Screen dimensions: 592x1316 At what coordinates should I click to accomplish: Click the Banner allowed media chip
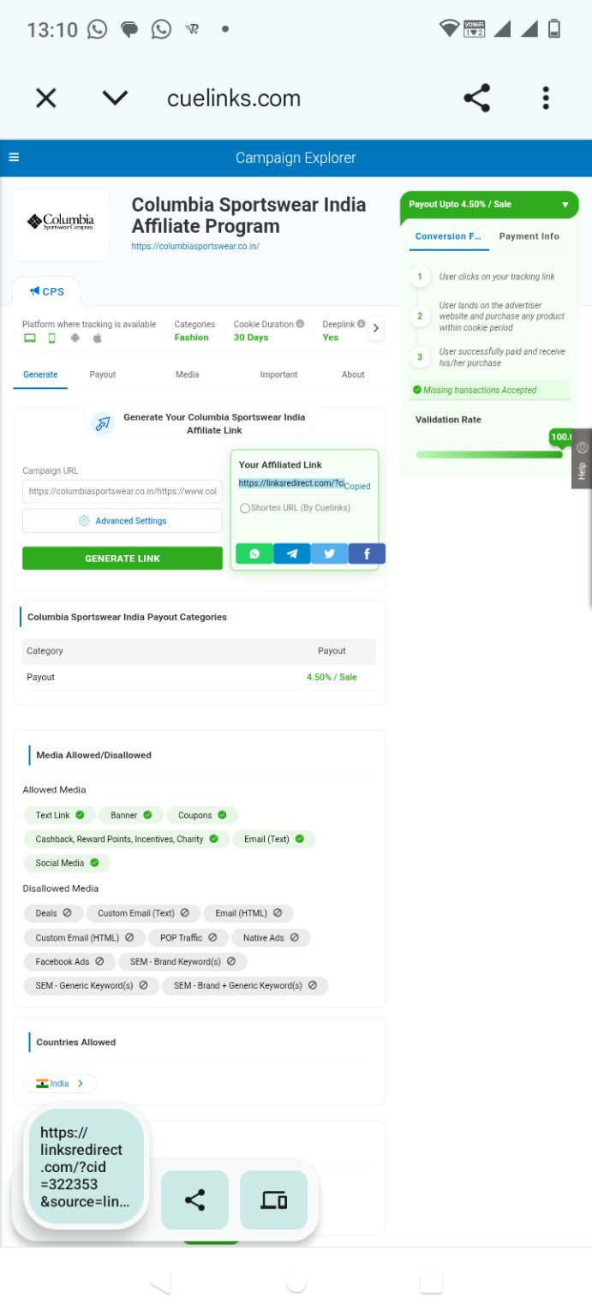click(x=131, y=815)
